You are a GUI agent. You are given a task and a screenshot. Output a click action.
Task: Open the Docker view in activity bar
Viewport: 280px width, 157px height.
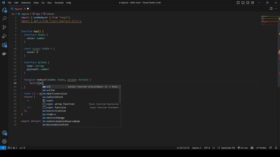4,54
